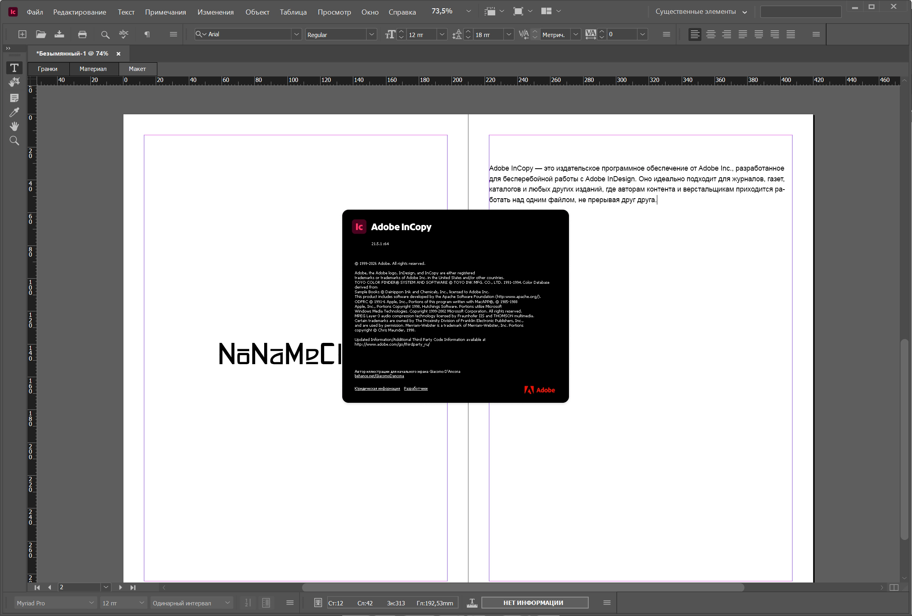Click the printer icon

point(82,34)
